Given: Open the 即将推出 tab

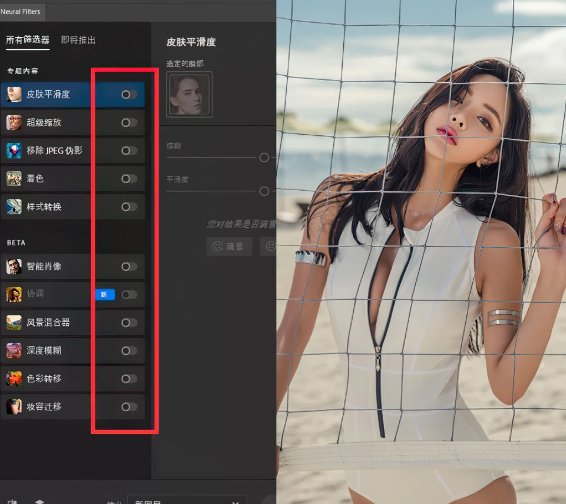Looking at the screenshot, I should point(78,40).
